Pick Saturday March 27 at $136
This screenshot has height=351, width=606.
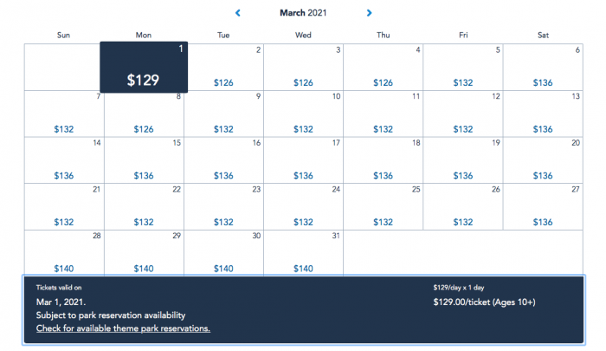543,206
